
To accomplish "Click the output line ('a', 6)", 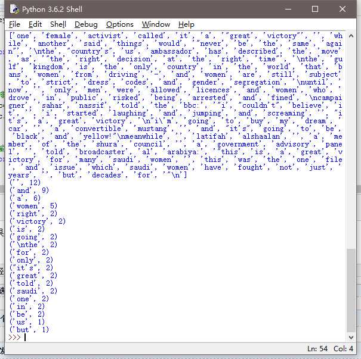I will tap(25, 198).
